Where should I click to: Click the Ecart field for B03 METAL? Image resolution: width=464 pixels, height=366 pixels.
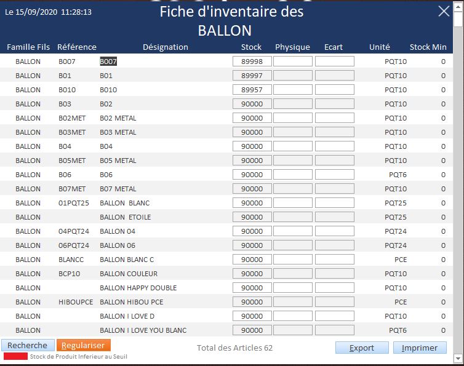click(x=334, y=132)
